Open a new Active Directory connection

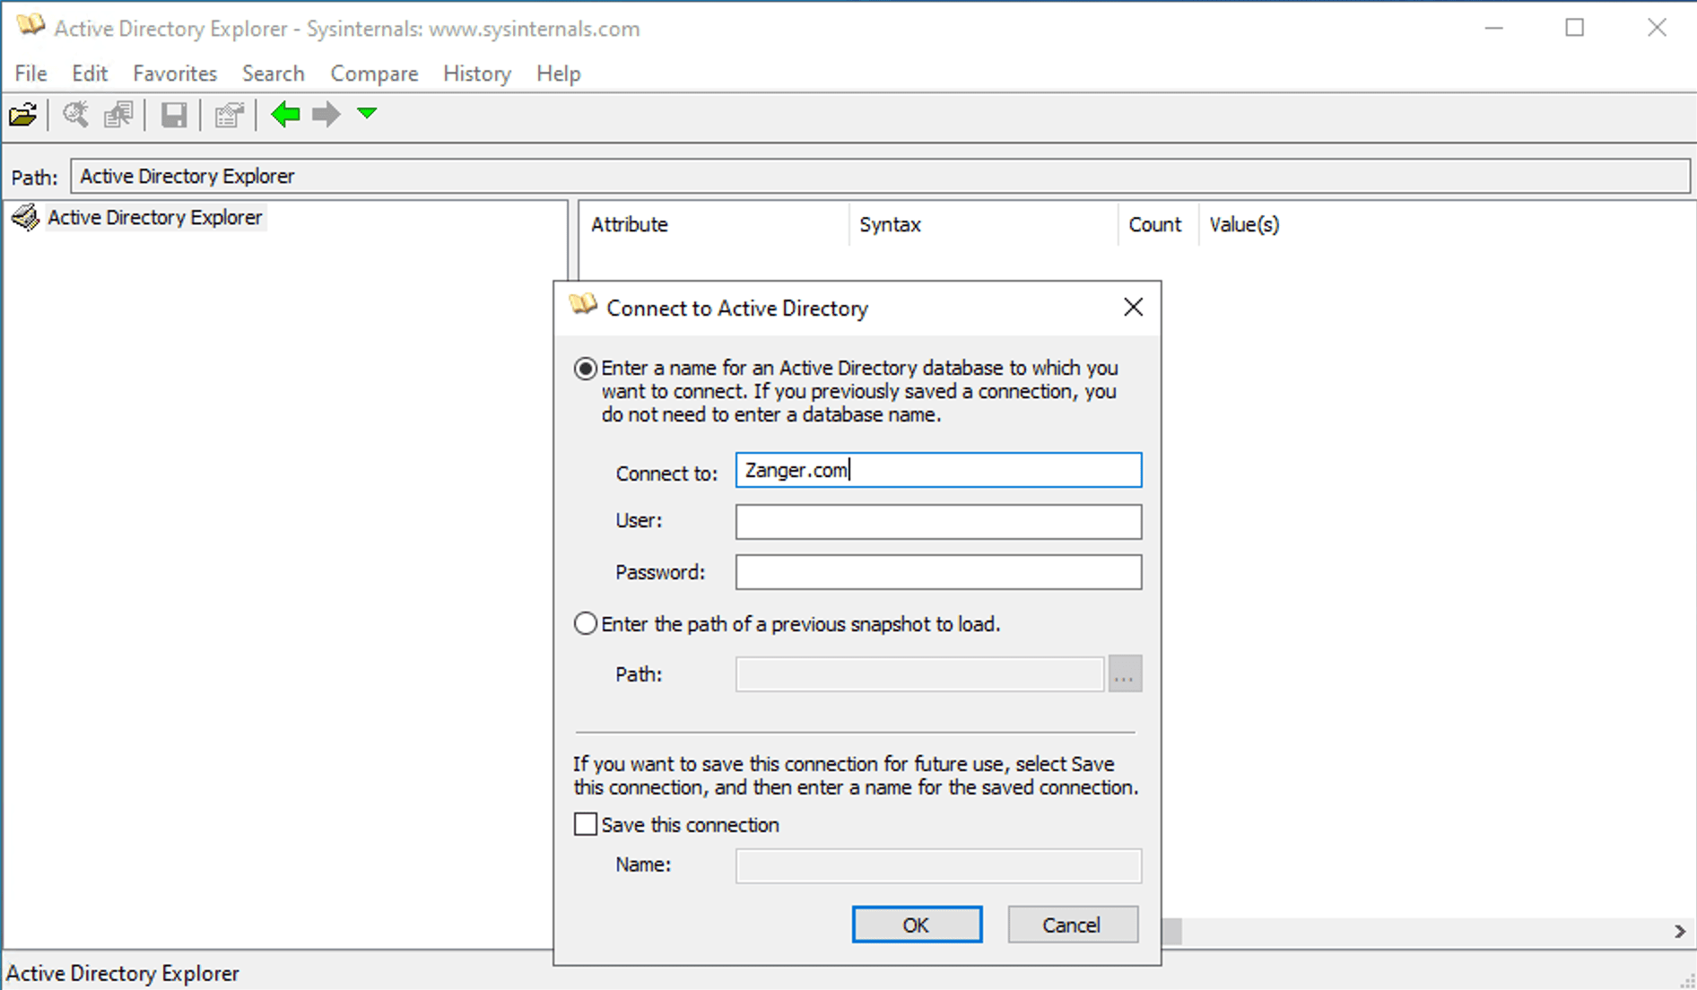[22, 114]
